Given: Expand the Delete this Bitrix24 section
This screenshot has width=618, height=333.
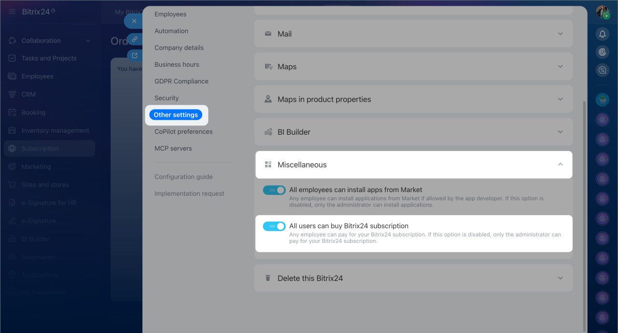Looking at the screenshot, I should [560, 278].
